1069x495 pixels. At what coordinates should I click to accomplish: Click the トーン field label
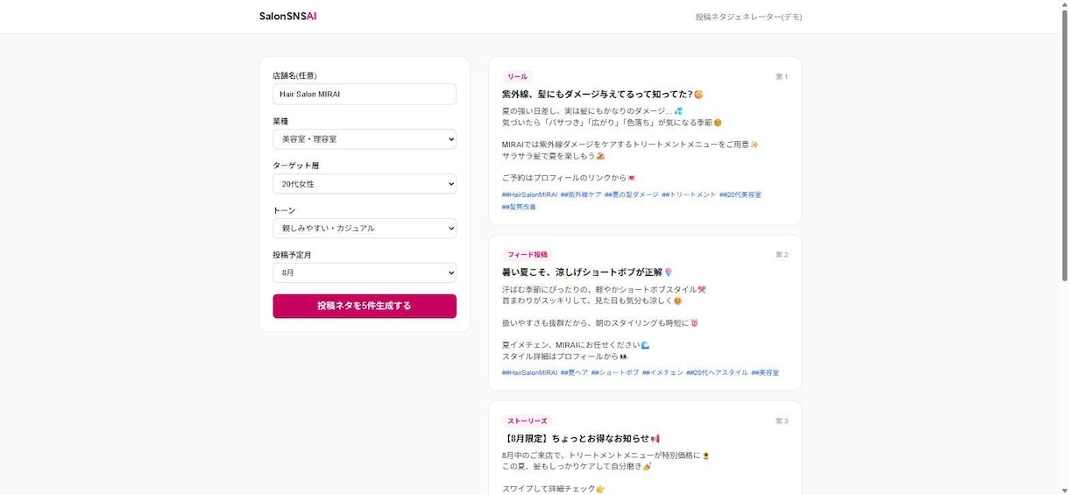coord(284,210)
